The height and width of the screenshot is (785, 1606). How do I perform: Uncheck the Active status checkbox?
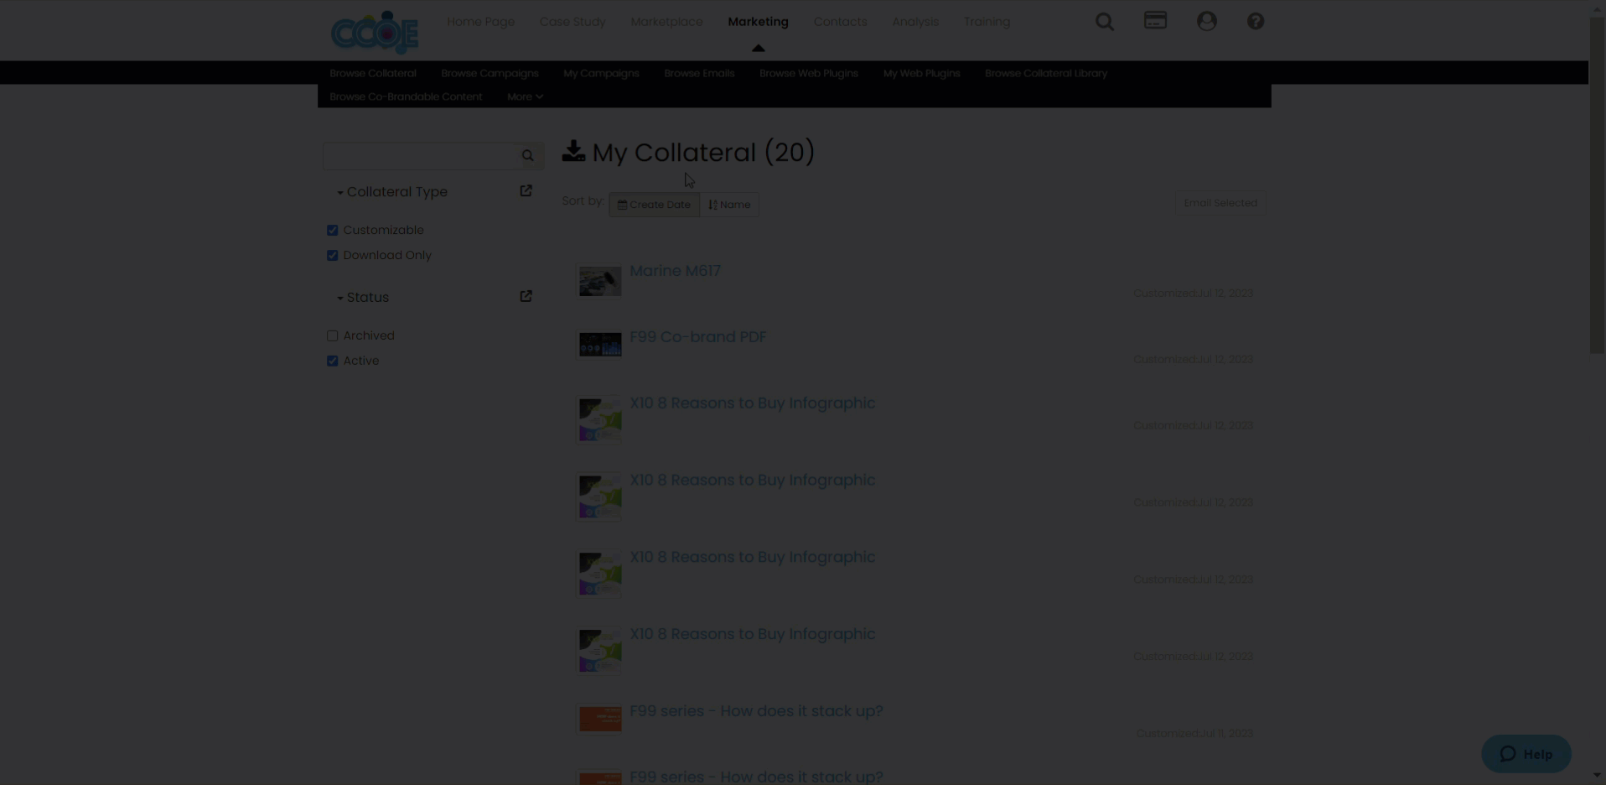pos(332,361)
